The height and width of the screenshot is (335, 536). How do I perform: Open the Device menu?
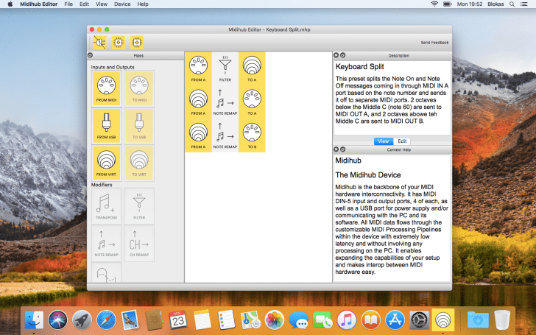click(122, 4)
